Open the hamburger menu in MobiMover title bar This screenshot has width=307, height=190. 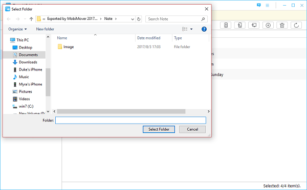267,5
